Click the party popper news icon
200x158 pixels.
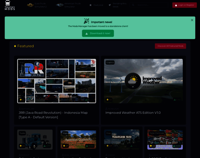tap(86, 21)
